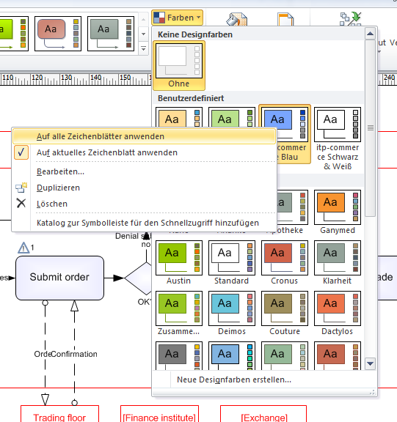Click the warning triangle above Submit order
Viewport: 397px width, 422px height.
23,248
